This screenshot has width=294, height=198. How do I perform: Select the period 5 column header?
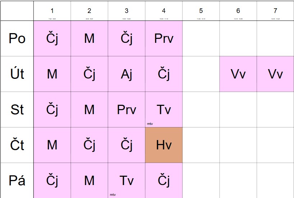[x=201, y=11]
